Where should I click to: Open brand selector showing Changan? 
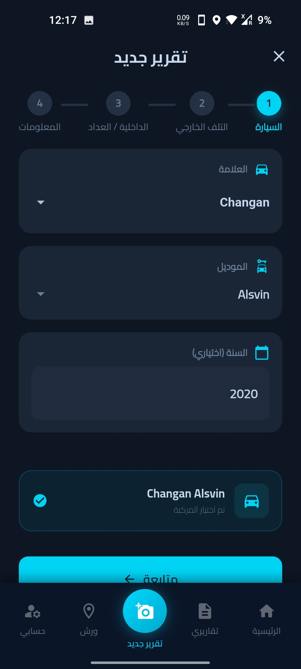coord(150,191)
